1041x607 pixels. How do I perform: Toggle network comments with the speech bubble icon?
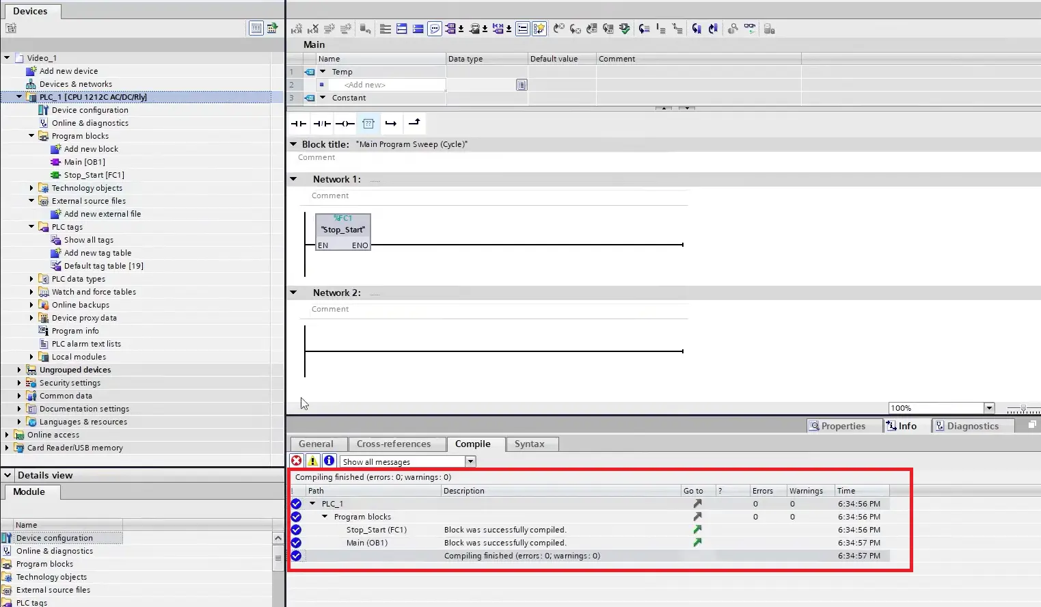click(435, 29)
